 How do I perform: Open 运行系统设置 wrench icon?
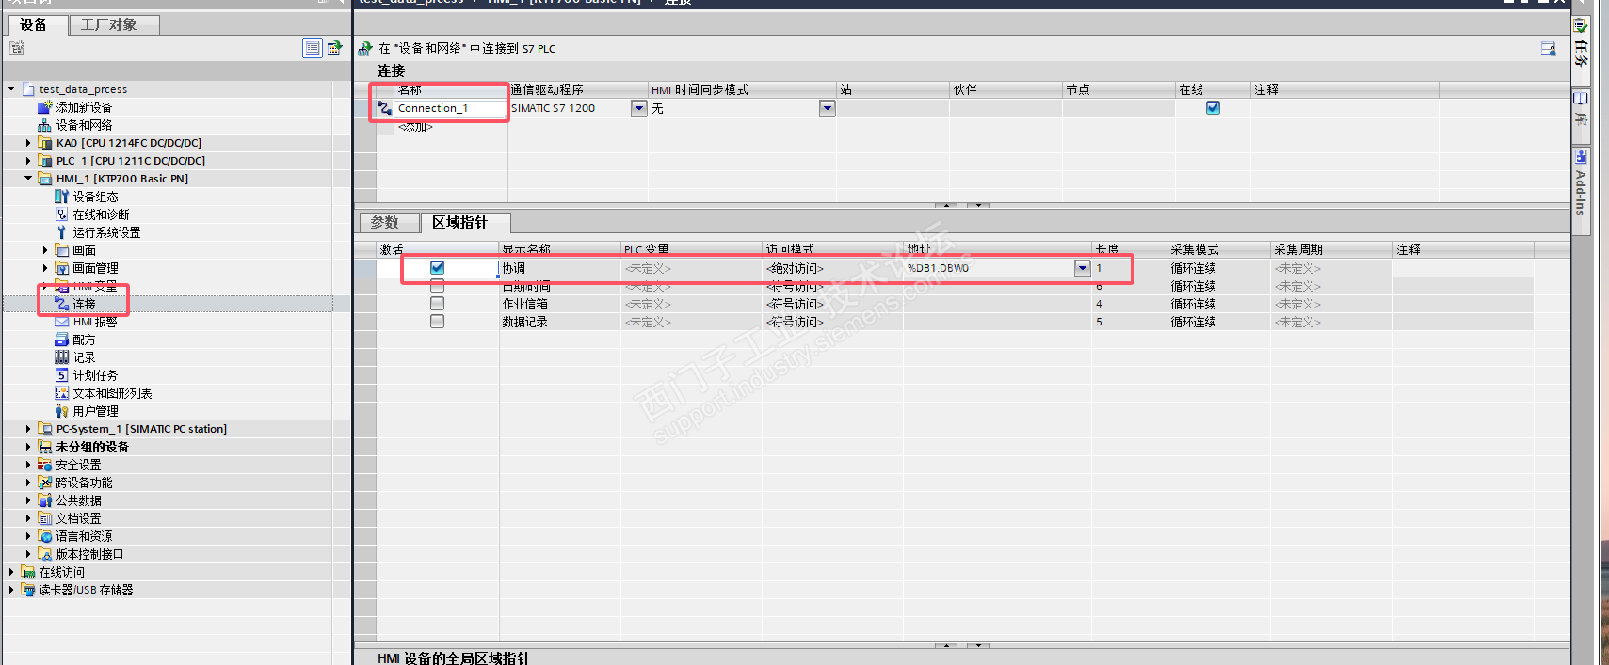coord(61,232)
